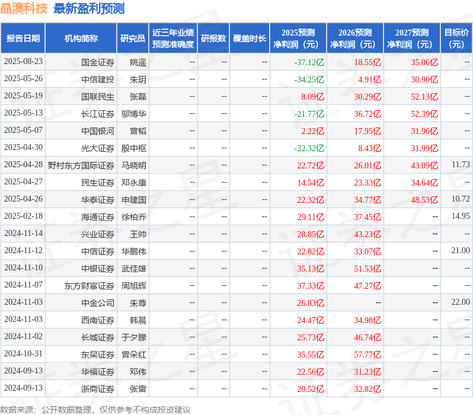Click researcher name 殷中枢
The width and height of the screenshot is (473, 415).
coord(134,148)
